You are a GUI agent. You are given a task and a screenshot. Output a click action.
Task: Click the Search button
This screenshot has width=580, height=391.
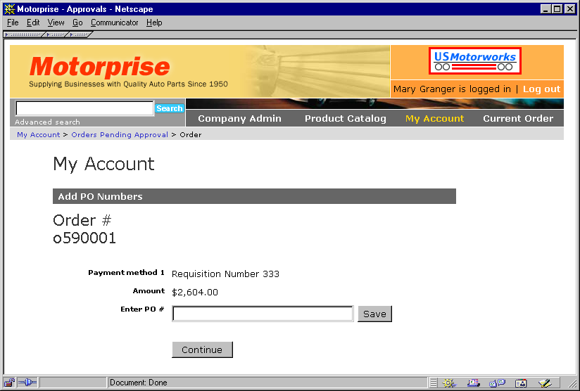click(x=170, y=108)
